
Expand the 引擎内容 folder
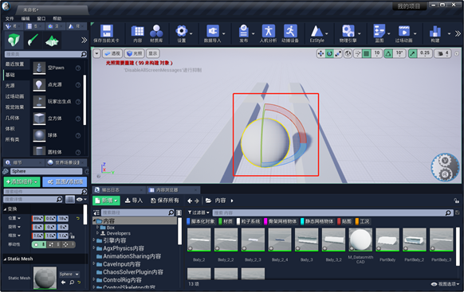[x=94, y=240]
